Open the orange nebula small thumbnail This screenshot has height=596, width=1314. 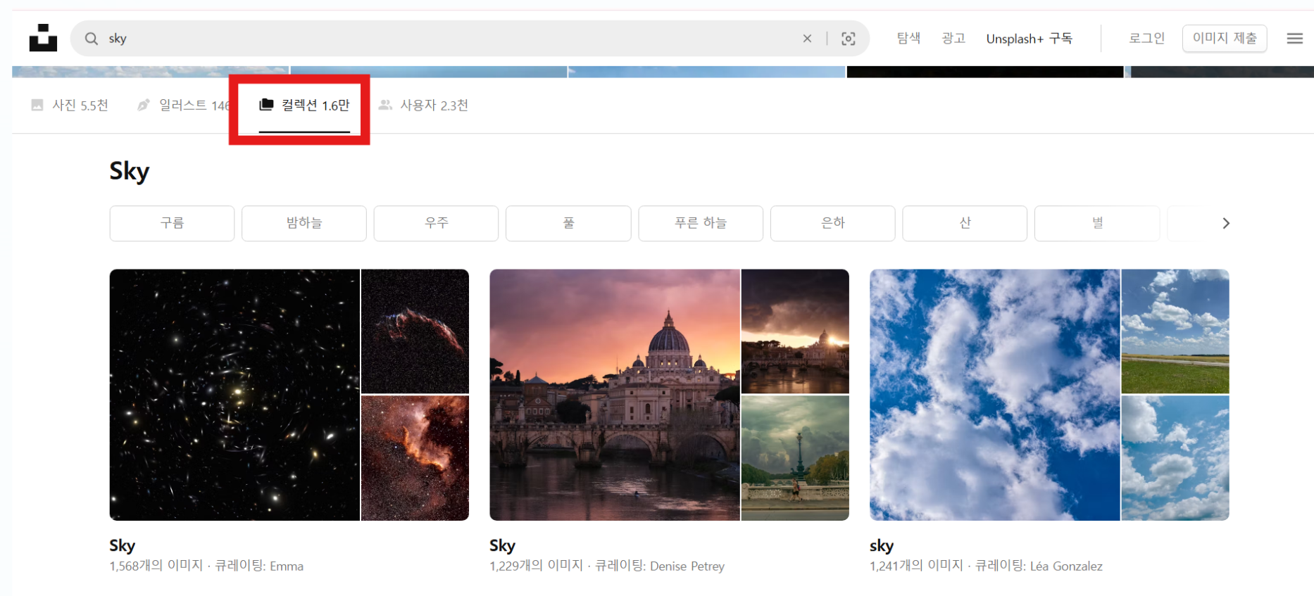coord(415,458)
